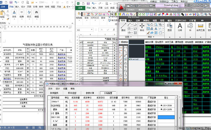
Task: Click the 成本单价 column header in the calculator
Action: [x=87, y=98]
